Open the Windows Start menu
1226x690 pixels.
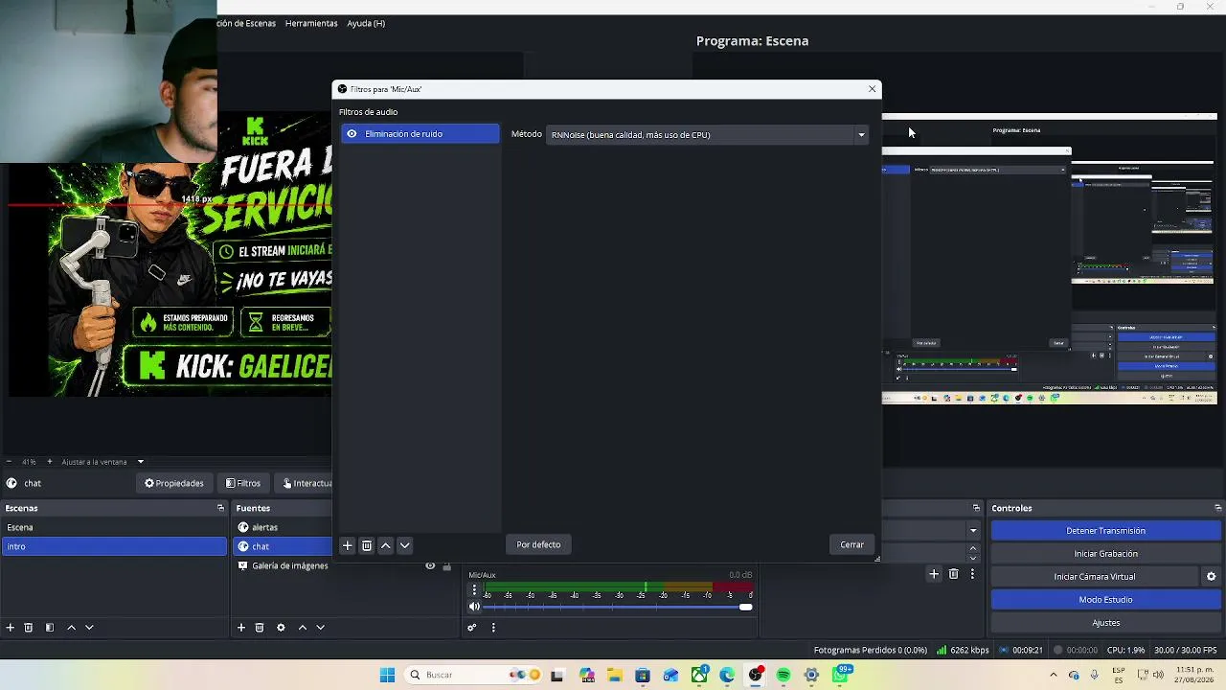[387, 675]
